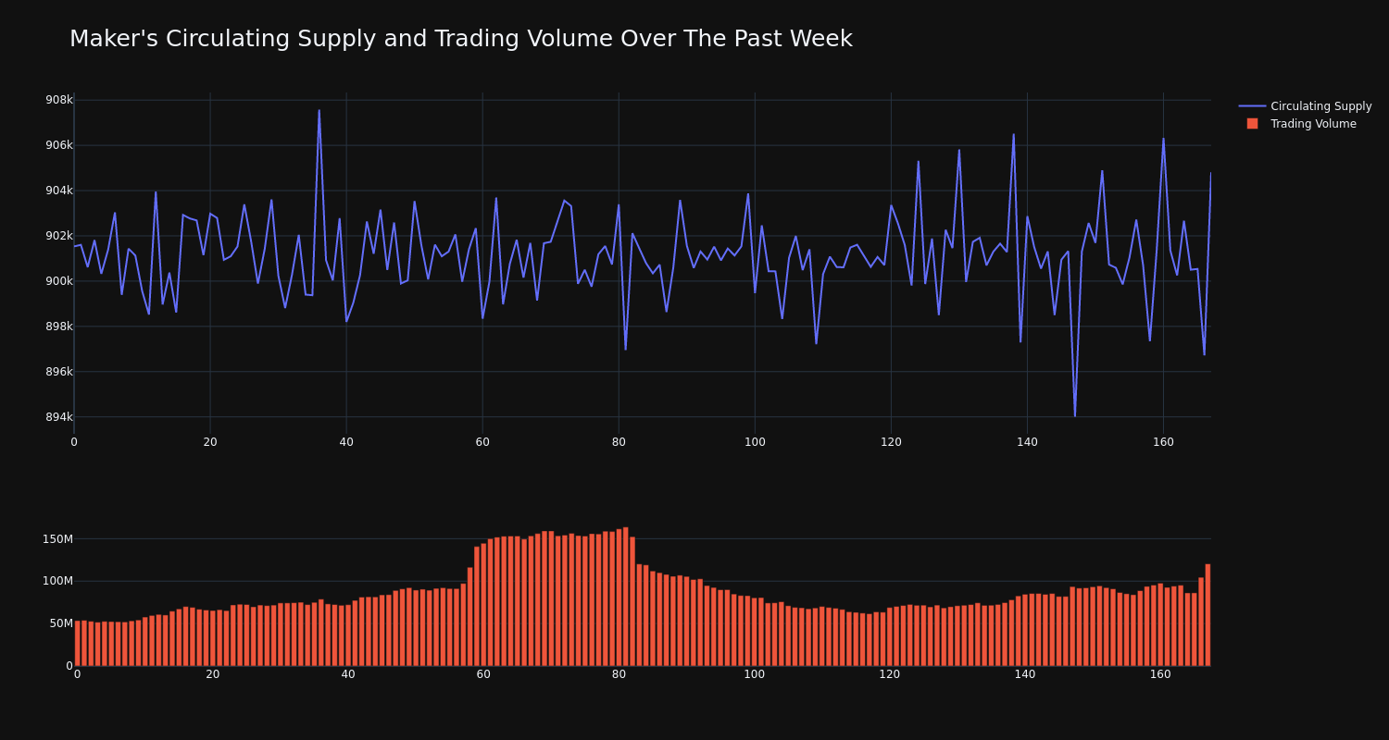Click x-axis label 100 on supply chart
The width and height of the screenshot is (1389, 740).
click(x=755, y=442)
